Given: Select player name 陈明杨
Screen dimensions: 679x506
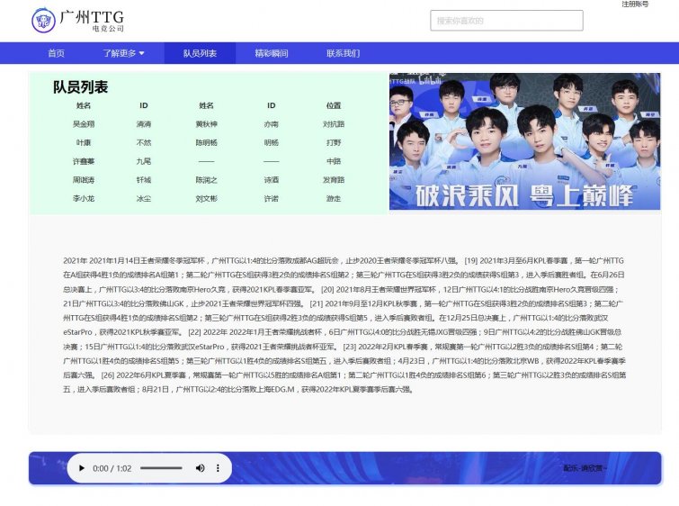Looking at the screenshot, I should 206,142.
